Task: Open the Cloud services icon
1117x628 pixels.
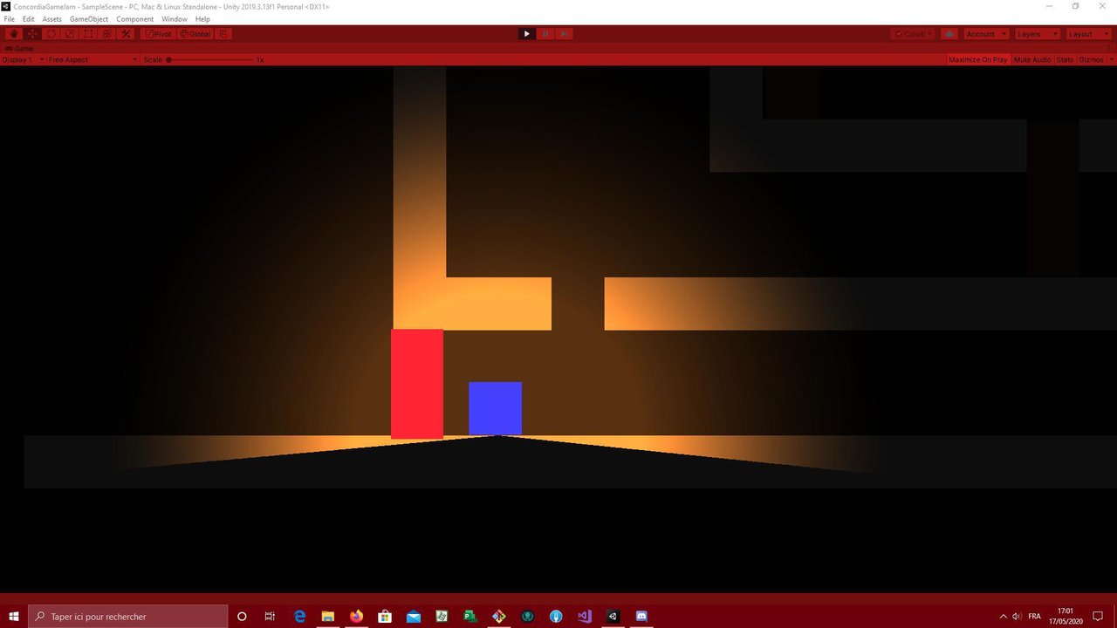Action: (x=949, y=34)
